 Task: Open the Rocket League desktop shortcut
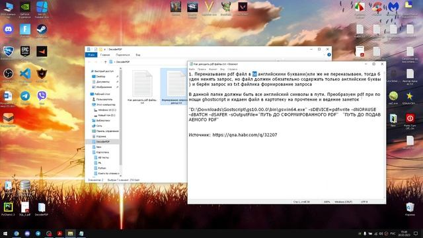coord(8,52)
